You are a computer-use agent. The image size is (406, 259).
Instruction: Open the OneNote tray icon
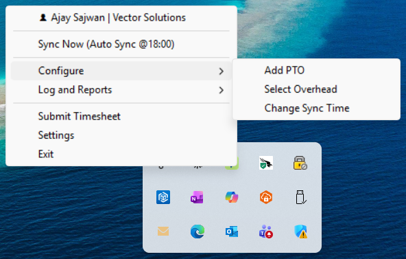197,197
